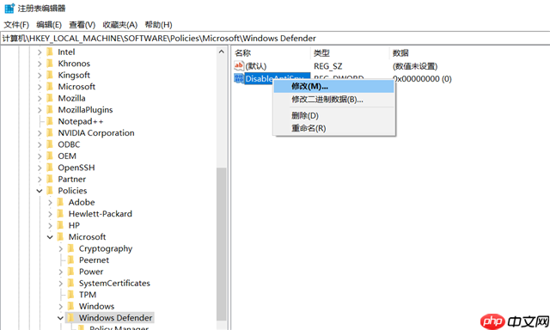Viewport: 550px width, 330px height.
Task: Choose 重命名(R) in the context menu
Action: 334,128
